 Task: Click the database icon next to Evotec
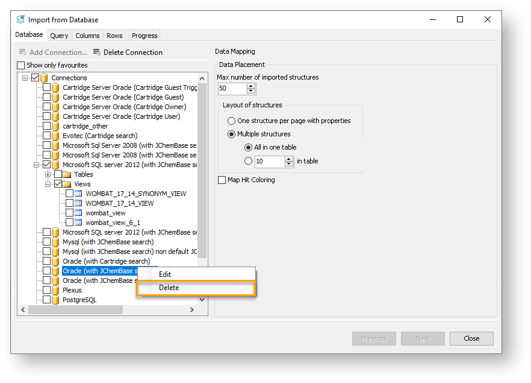[56, 136]
